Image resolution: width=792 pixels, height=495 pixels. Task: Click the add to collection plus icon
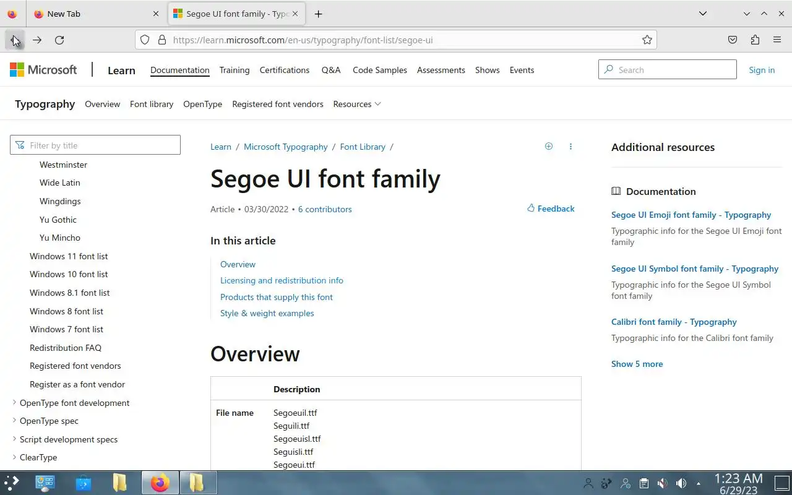pyautogui.click(x=548, y=147)
